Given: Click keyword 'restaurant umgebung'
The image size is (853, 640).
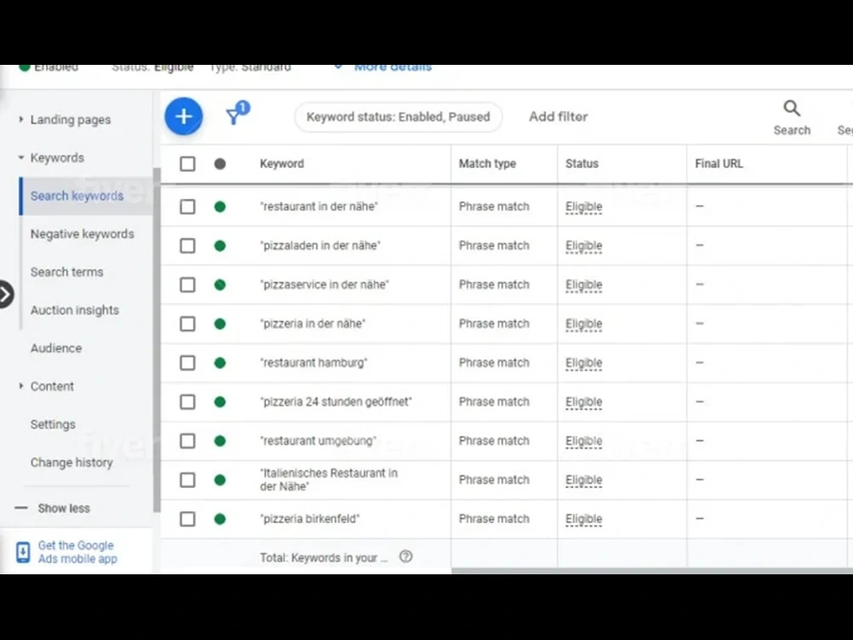Looking at the screenshot, I should click(318, 441).
